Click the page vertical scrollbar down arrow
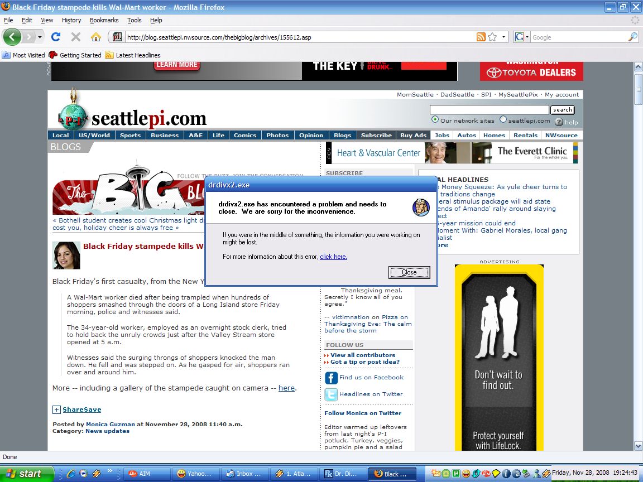Viewport: 643px width, 482px height. (638, 446)
